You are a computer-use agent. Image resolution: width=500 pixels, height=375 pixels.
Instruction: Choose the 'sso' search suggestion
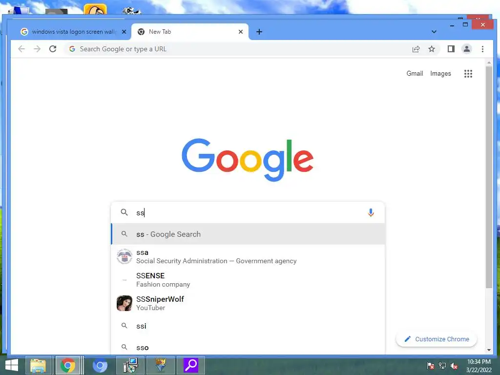pos(248,347)
